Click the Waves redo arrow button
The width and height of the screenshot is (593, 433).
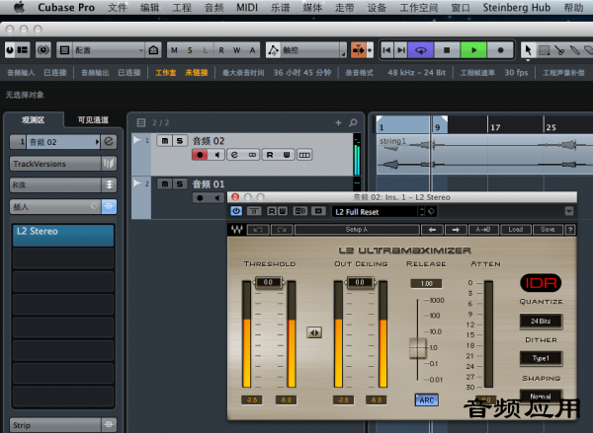[x=282, y=230]
